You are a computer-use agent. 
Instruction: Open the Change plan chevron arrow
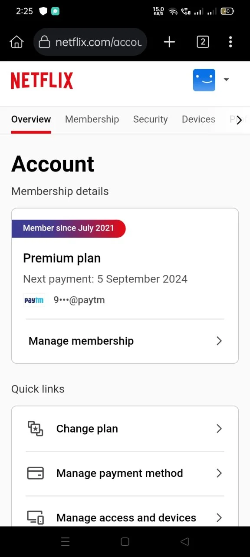tap(219, 429)
